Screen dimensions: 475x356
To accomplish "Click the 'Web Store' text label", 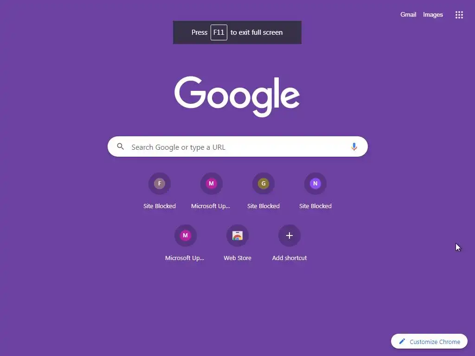I will point(237,258).
